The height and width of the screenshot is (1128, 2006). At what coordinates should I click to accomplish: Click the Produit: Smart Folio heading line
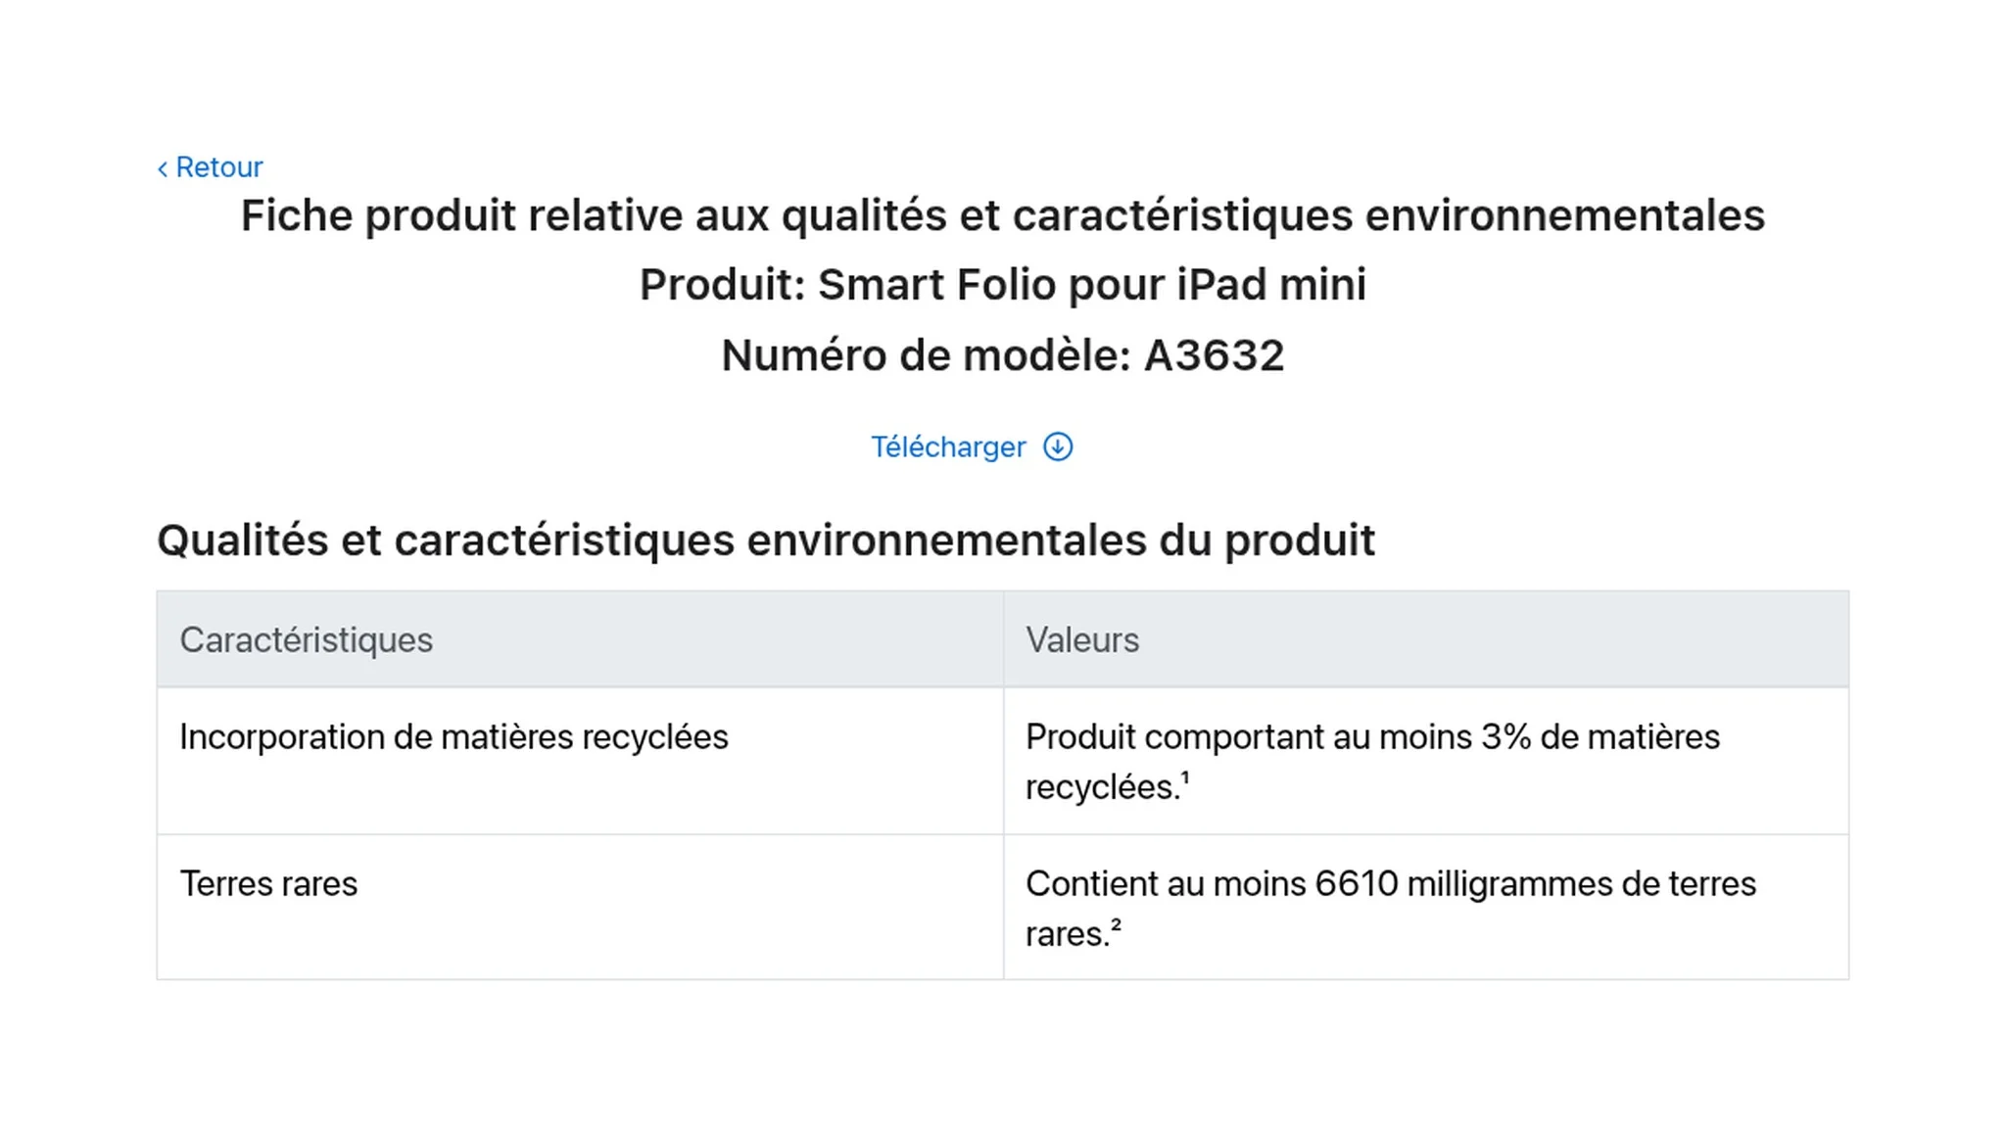[x=1003, y=285]
